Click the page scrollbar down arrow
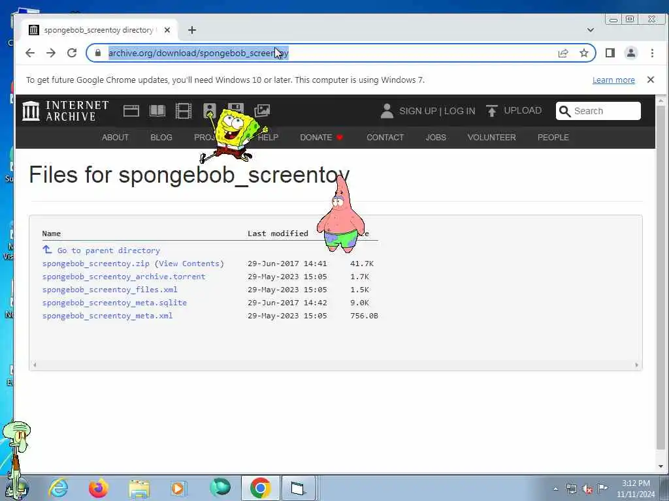The image size is (669, 501). (x=661, y=466)
